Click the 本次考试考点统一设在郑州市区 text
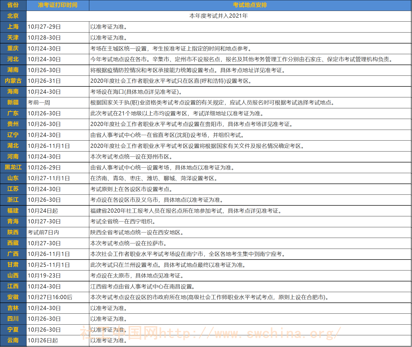 point(130,157)
